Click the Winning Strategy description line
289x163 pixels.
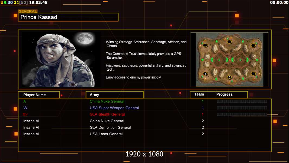(x=146, y=44)
